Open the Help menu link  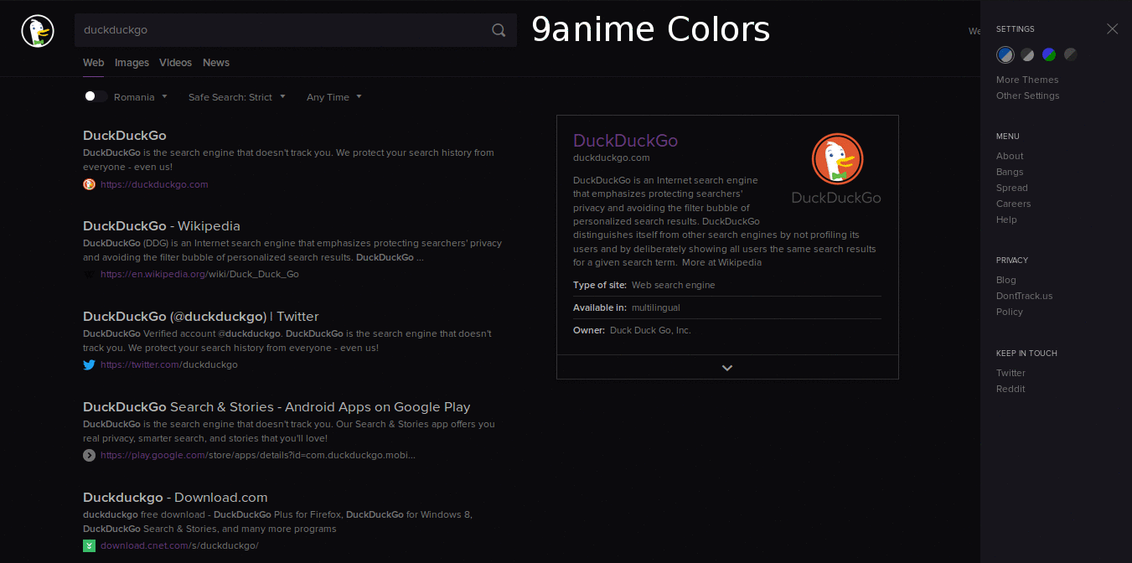click(1006, 220)
